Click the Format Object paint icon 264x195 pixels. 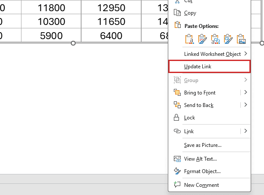177,171
